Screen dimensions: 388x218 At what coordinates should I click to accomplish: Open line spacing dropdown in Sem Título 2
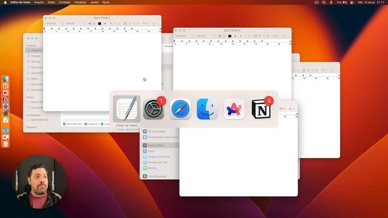pos(145,24)
